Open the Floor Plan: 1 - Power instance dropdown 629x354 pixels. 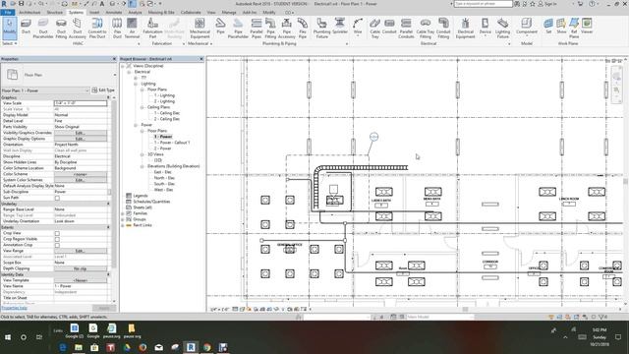coord(86,90)
